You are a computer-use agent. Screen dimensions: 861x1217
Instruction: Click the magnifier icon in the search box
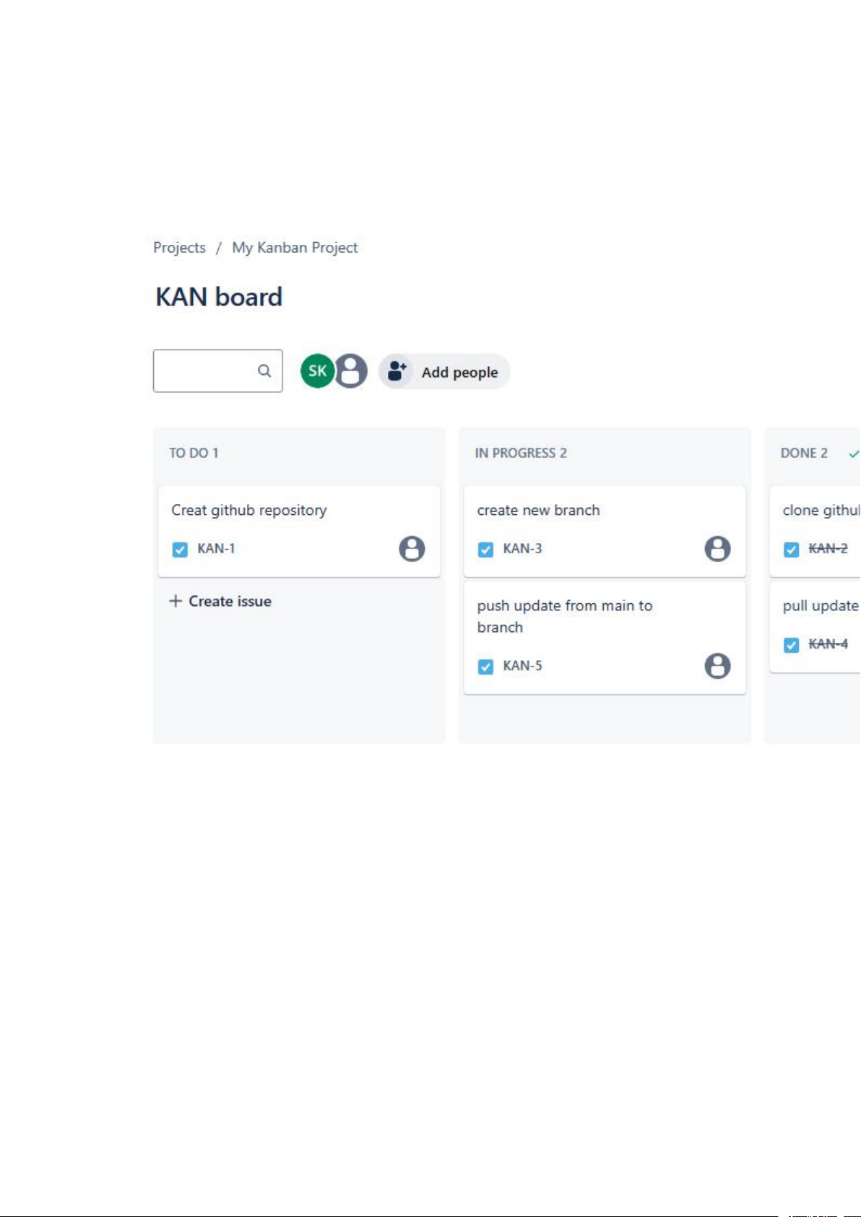(x=264, y=371)
